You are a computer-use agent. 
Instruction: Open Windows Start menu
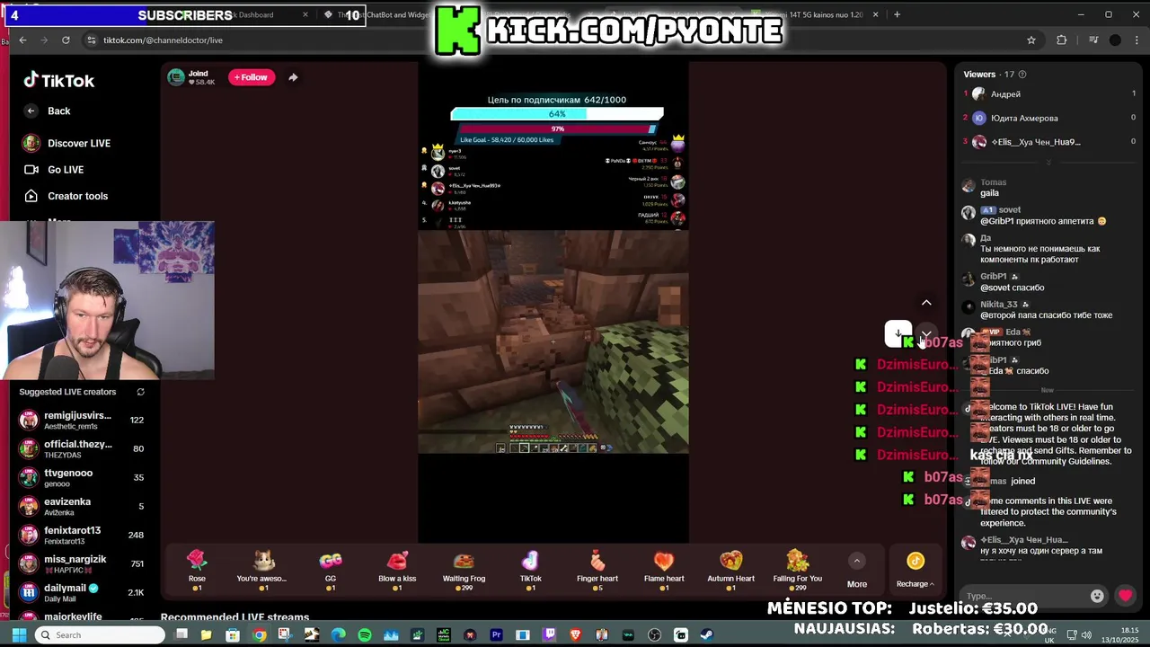point(18,635)
